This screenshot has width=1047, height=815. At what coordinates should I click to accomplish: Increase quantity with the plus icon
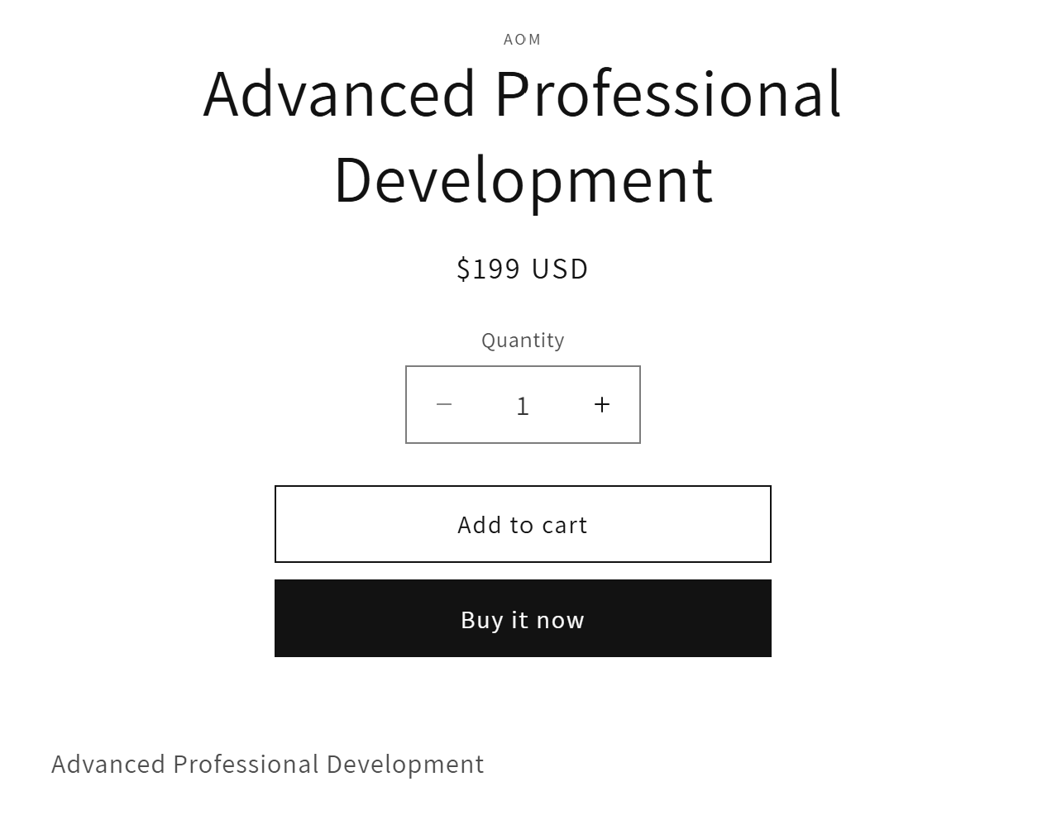(x=601, y=404)
